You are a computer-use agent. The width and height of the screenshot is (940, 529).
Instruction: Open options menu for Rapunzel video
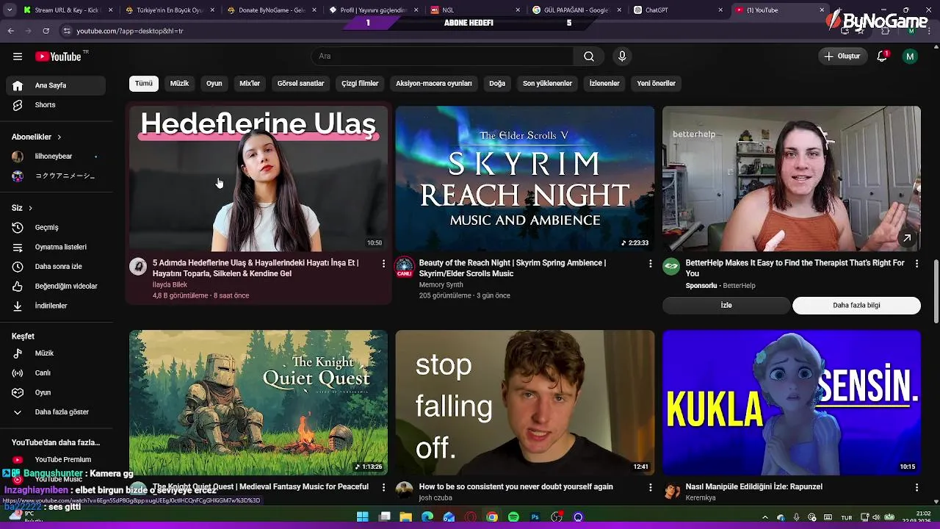916,487
